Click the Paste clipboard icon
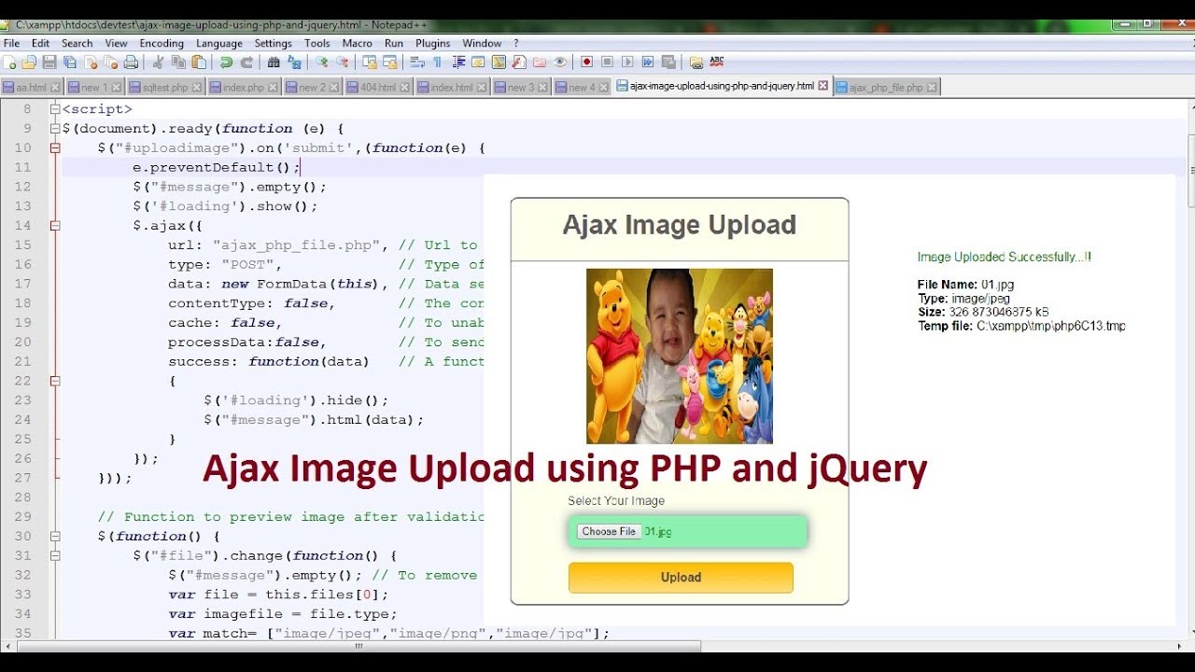1195x672 pixels. point(199,63)
